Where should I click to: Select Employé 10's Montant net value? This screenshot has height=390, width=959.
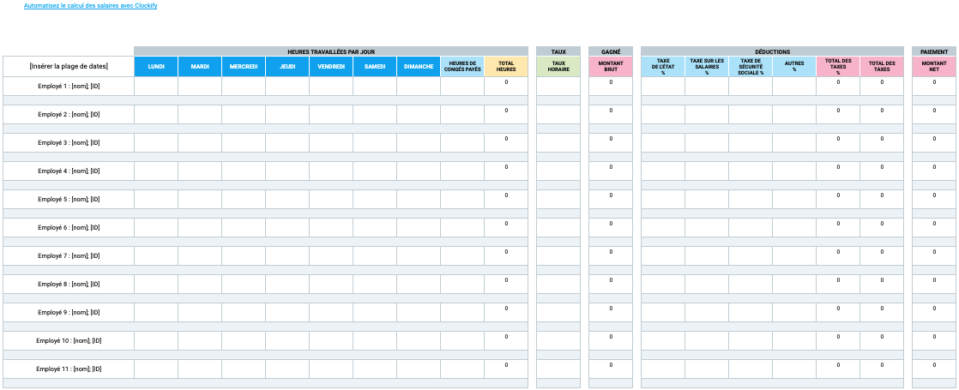pyautogui.click(x=934, y=340)
